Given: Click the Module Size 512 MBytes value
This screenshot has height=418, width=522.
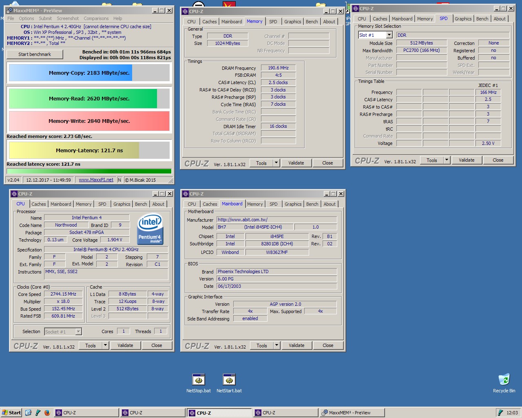Looking at the screenshot, I should [422, 43].
